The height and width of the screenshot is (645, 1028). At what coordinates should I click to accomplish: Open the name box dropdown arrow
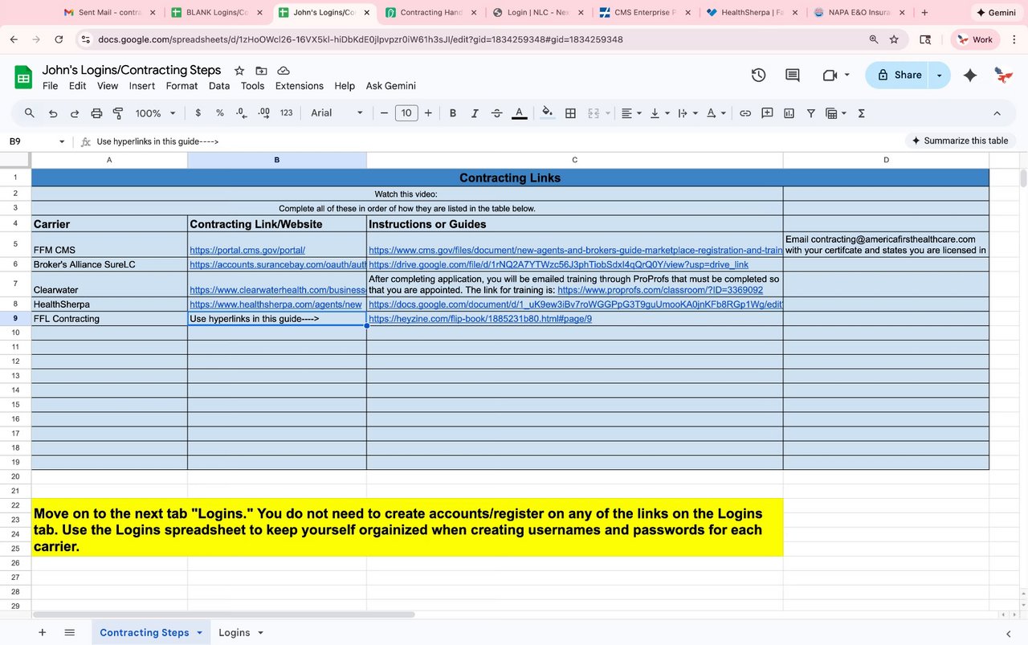[62, 141]
